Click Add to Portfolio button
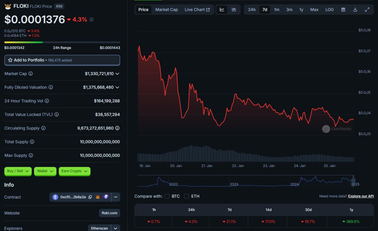Viewport: 378px width, 231px height. [62, 60]
